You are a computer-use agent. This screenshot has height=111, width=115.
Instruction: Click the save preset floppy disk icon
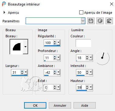click(x=91, y=21)
